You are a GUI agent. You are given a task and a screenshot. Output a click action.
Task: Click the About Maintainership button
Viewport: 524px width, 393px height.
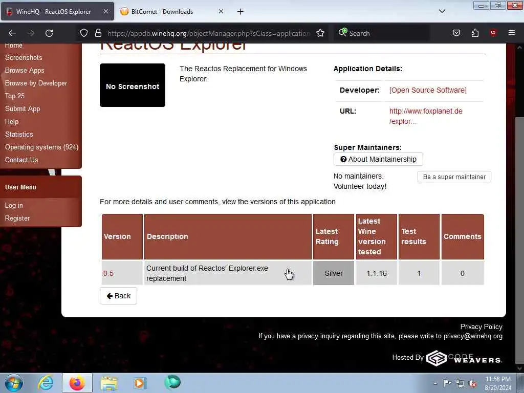[x=378, y=160]
